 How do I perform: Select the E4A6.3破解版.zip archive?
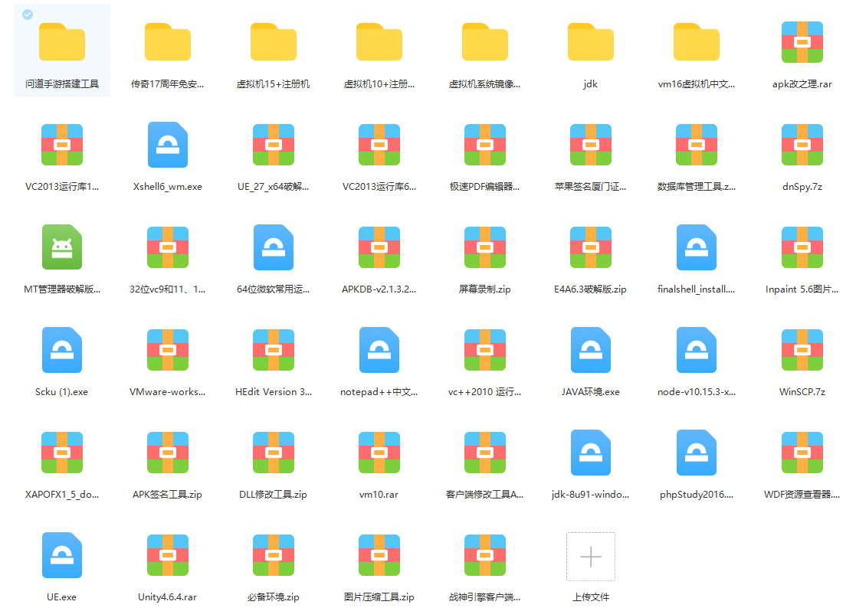(x=591, y=247)
